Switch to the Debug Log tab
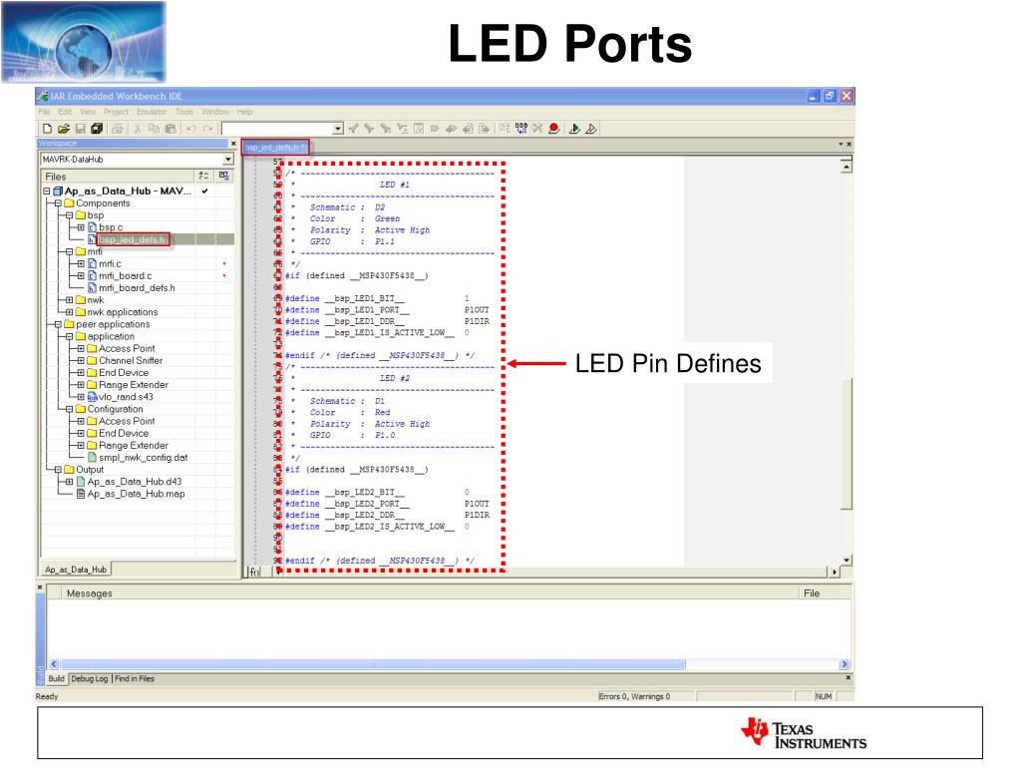This screenshot has width=1021, height=766. point(89,678)
